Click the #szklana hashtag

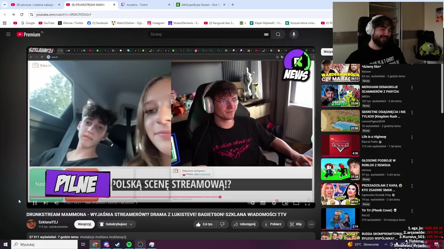tap(101, 237)
